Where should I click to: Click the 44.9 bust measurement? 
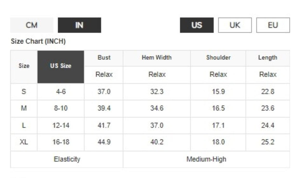point(104,142)
